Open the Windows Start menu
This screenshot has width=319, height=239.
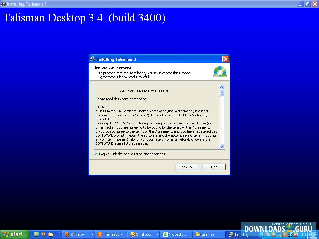click(x=15, y=234)
